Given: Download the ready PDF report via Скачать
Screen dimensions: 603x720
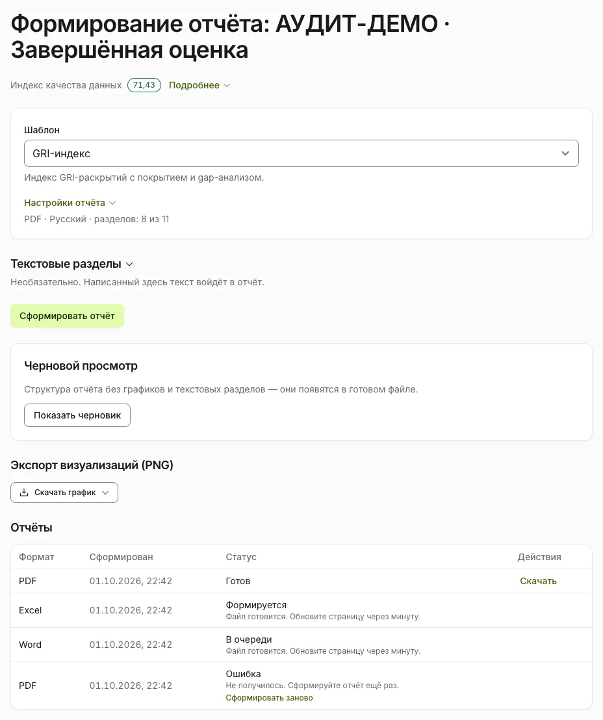Looking at the screenshot, I should click(538, 581).
